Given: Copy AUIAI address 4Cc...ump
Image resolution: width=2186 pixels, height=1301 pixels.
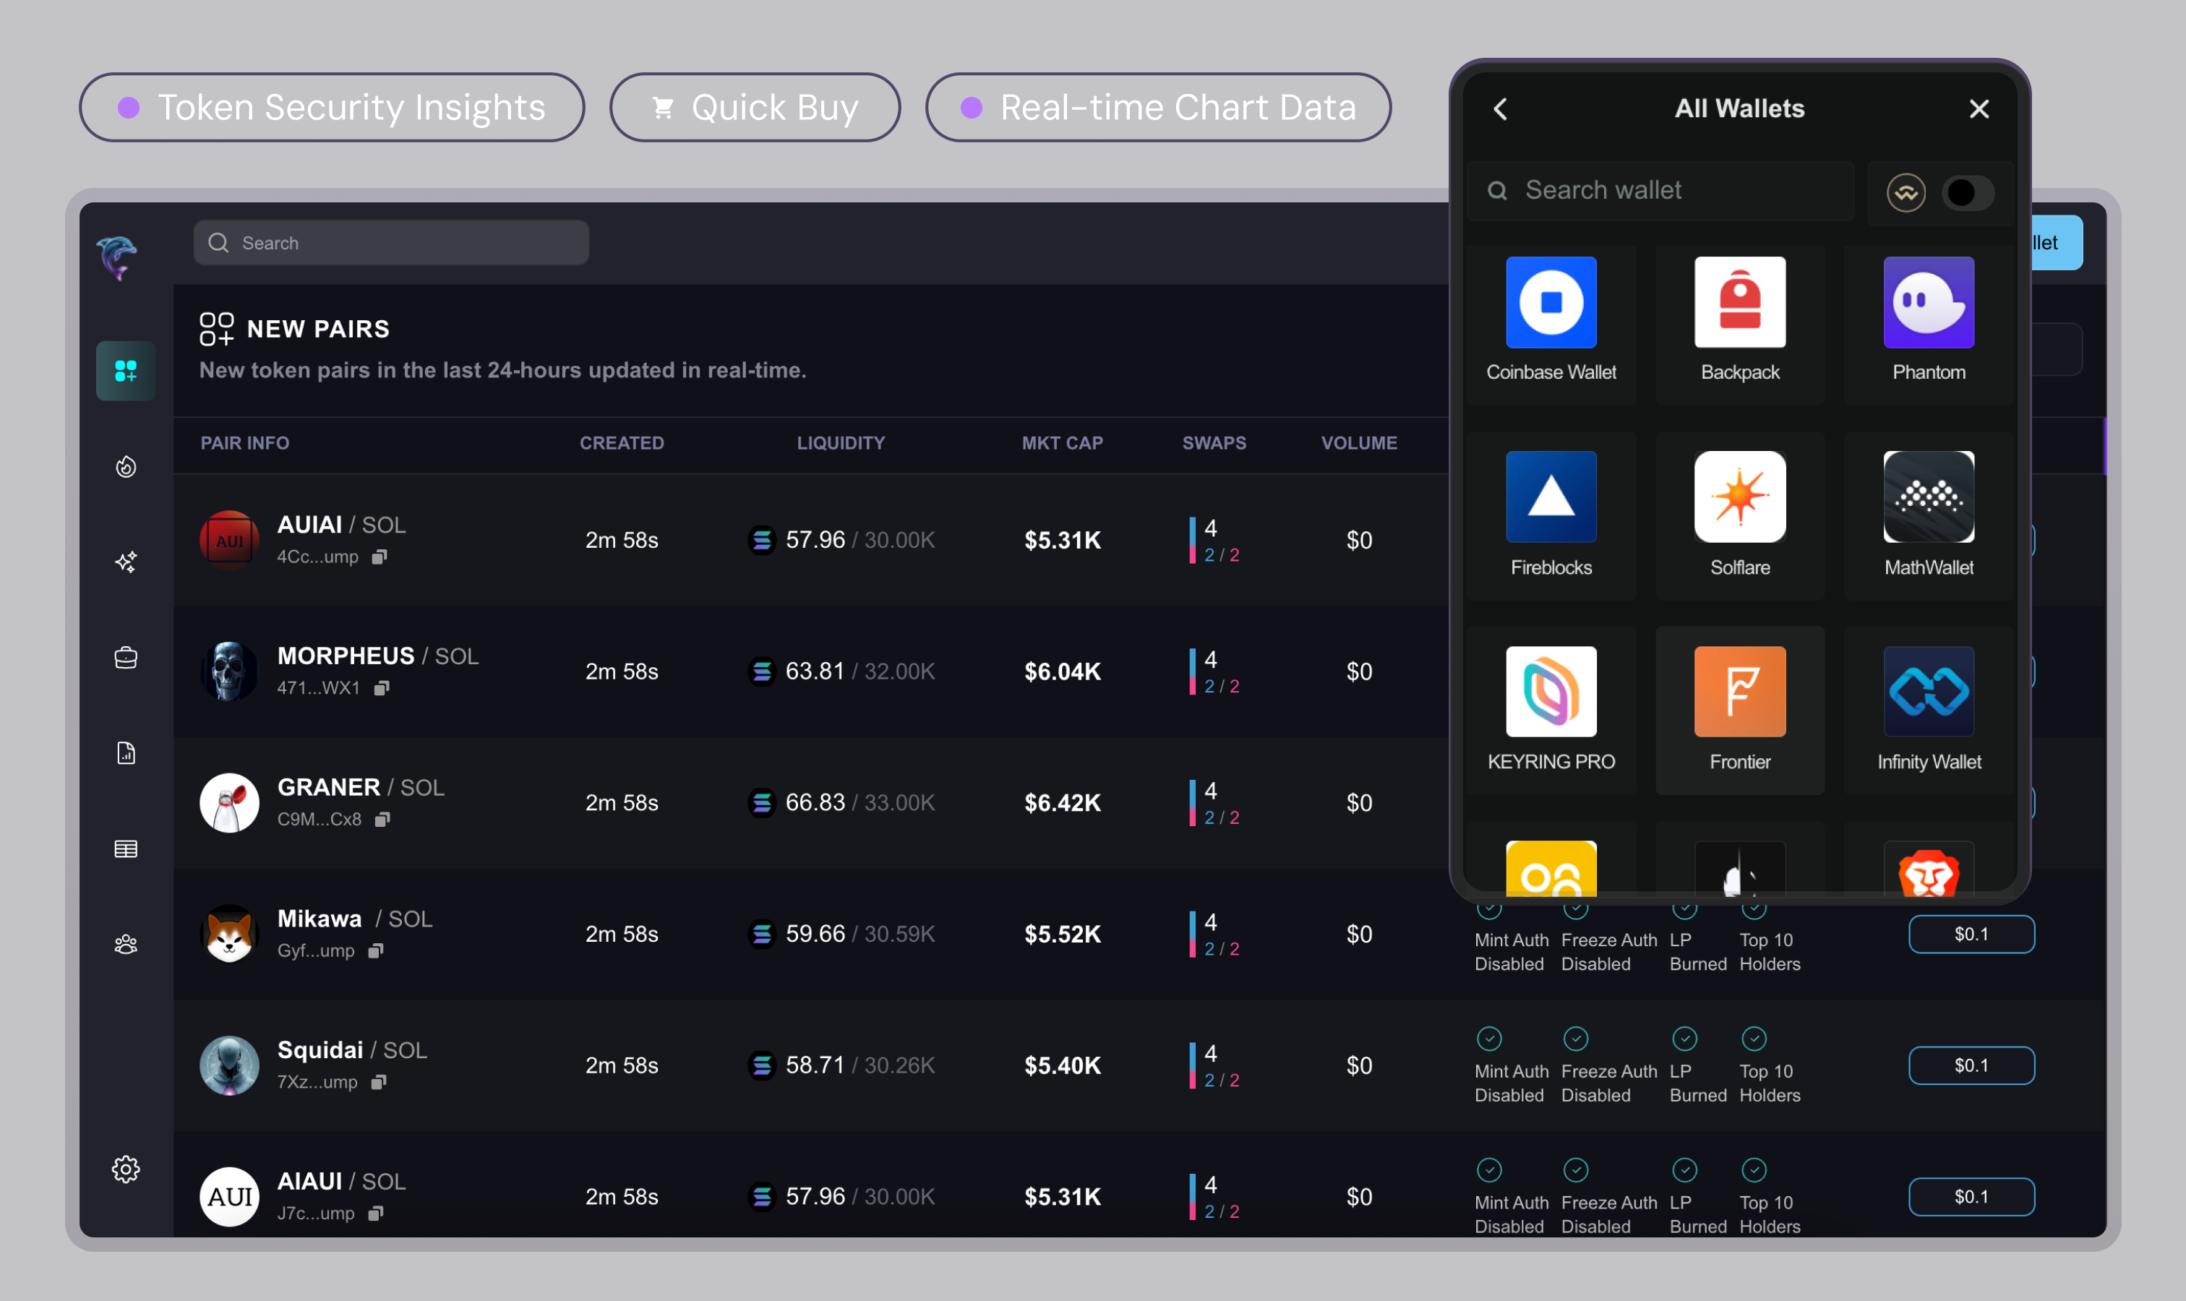Looking at the screenshot, I should click(x=379, y=557).
